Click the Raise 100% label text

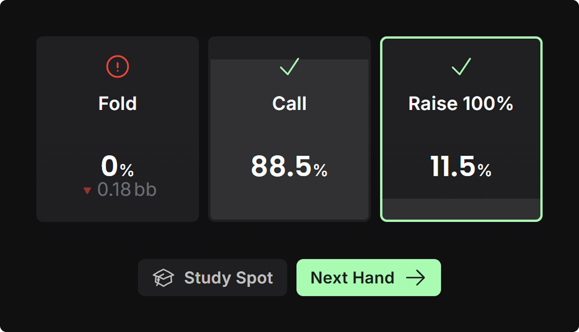point(461,103)
